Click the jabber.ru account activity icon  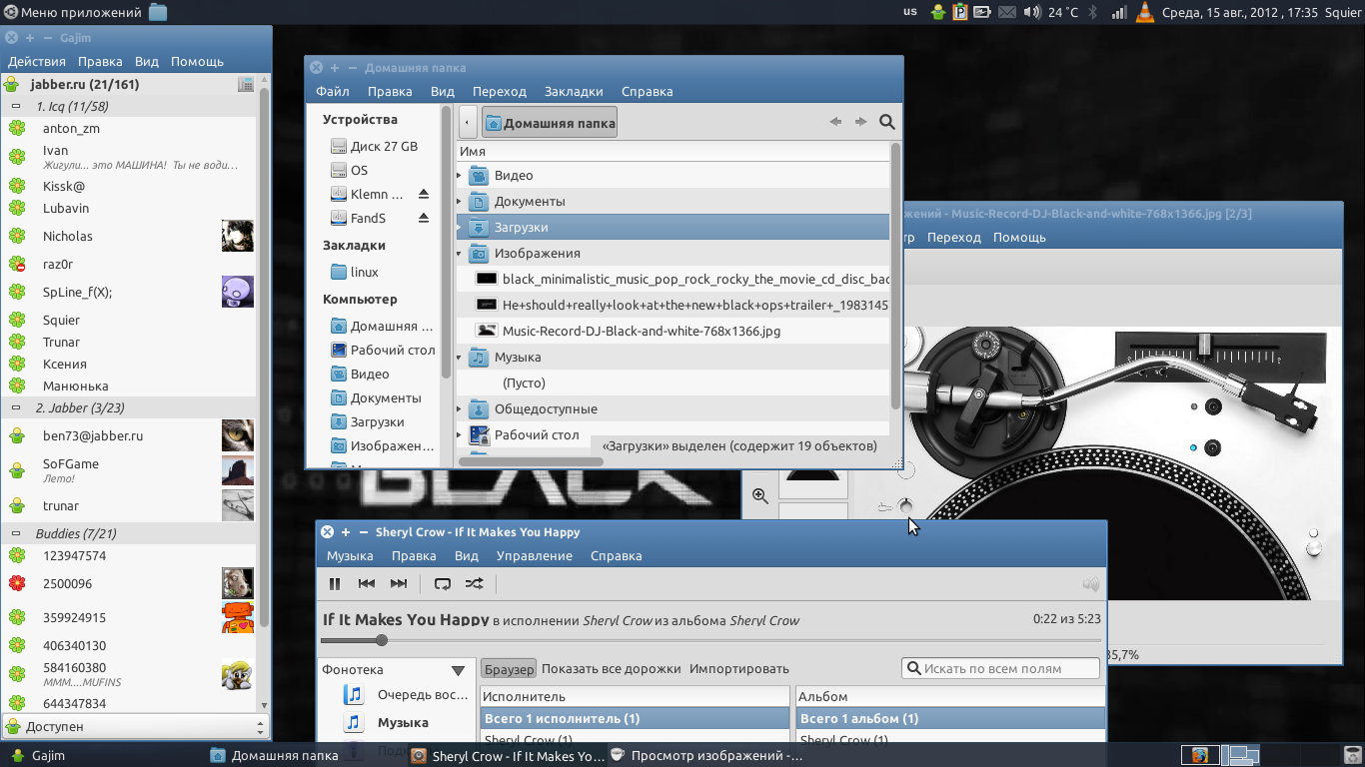tap(245, 85)
